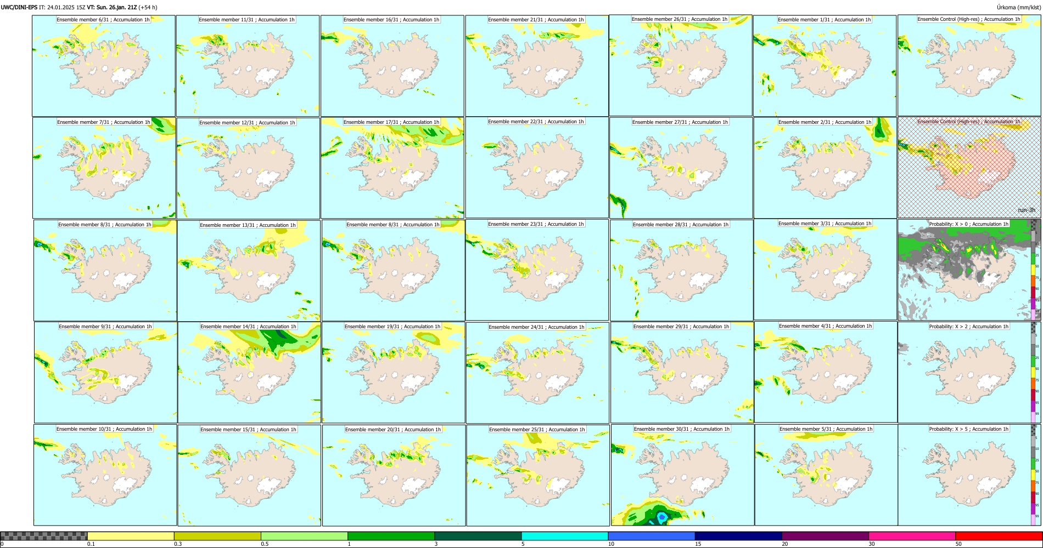The height and width of the screenshot is (548, 1043).
Task: View the Ensemble member 29/31 map
Action: tap(682, 373)
